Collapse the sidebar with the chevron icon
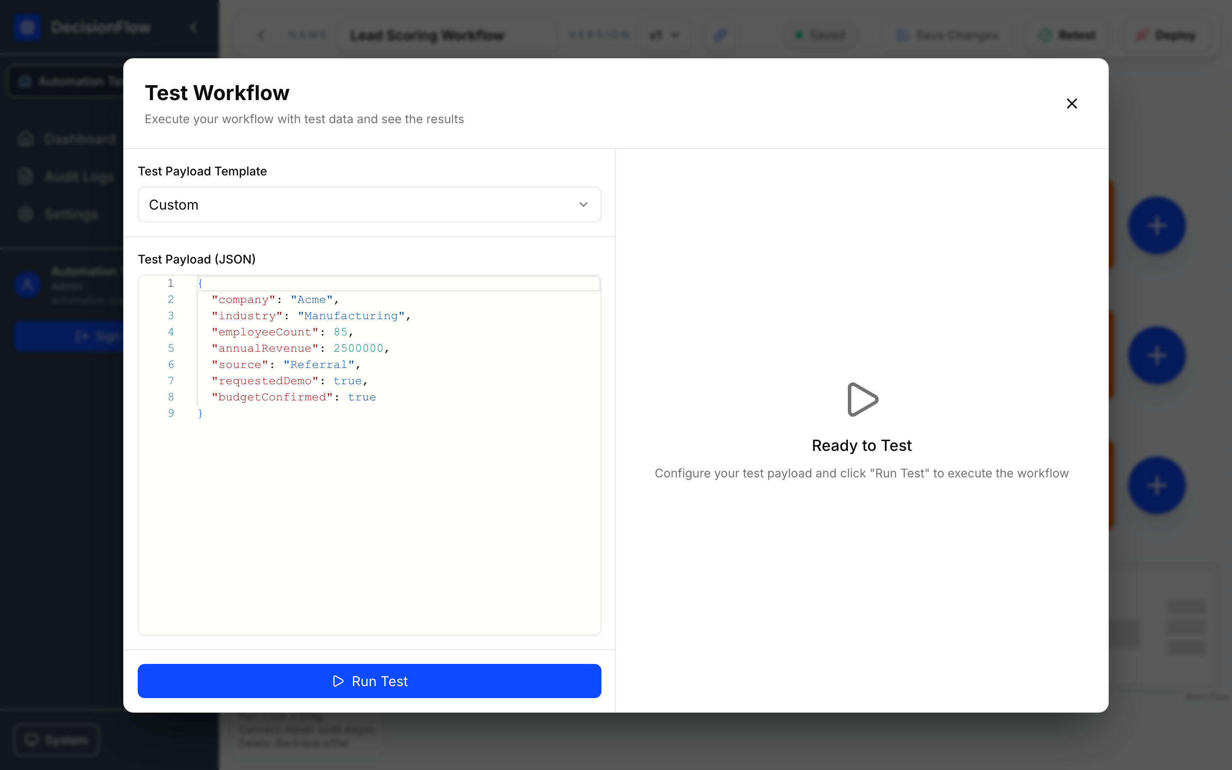Viewport: 1232px width, 770px height. click(x=193, y=27)
